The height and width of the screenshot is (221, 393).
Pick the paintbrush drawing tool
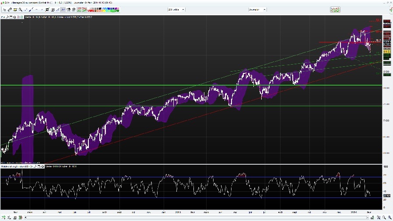coord(31,10)
